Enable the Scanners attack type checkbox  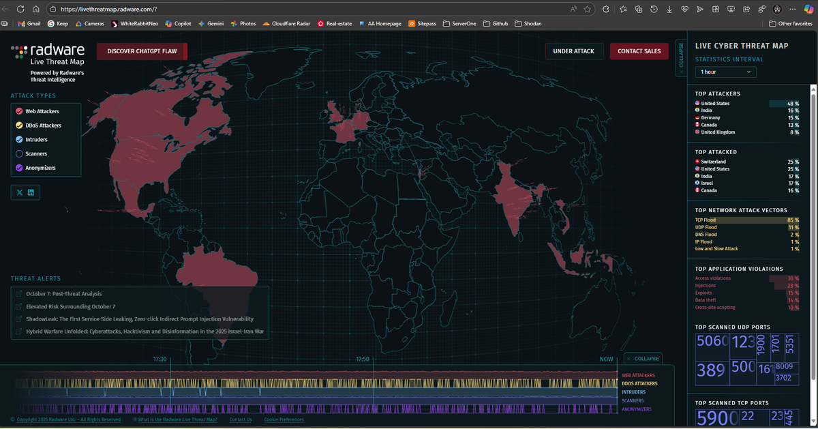(20, 153)
